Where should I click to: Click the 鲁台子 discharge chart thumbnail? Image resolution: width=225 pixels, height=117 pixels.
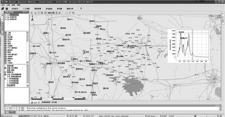click(x=189, y=46)
